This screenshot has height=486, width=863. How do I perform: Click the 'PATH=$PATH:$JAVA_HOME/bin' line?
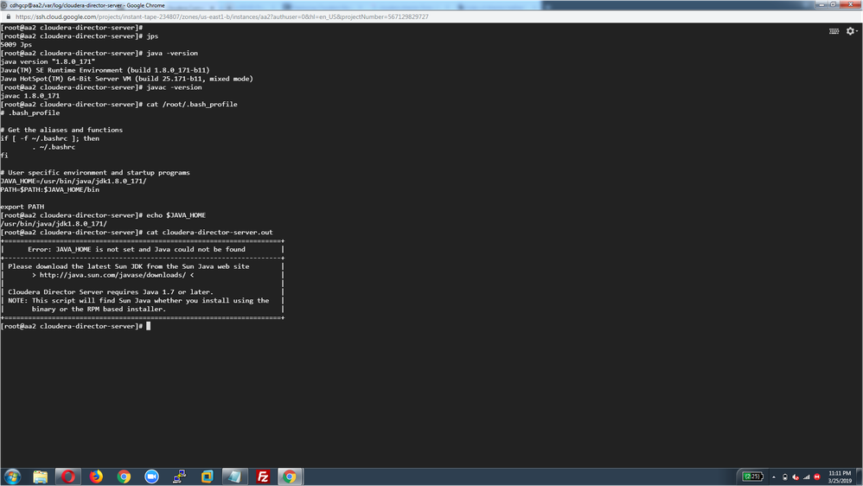point(49,189)
